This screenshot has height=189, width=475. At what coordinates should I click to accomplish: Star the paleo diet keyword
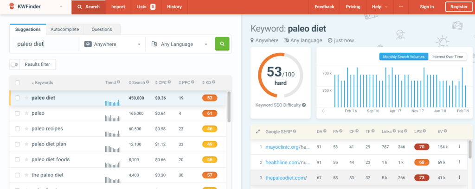click(x=26, y=98)
